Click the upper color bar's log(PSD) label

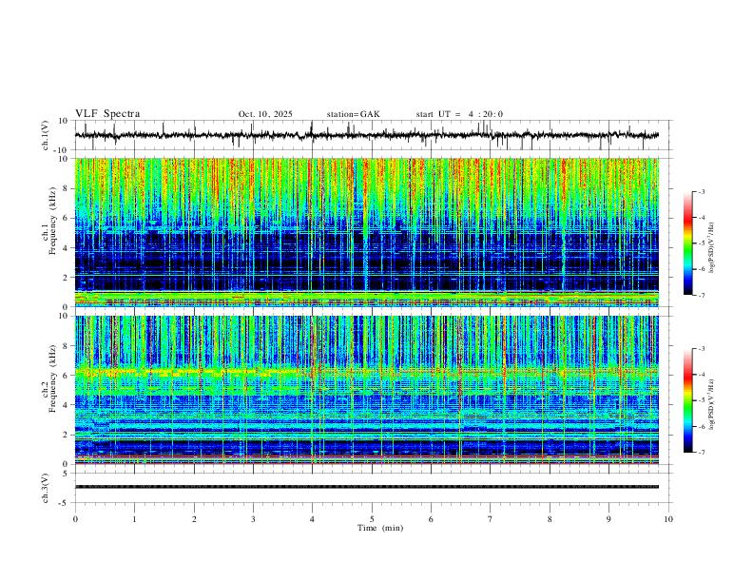pos(711,248)
